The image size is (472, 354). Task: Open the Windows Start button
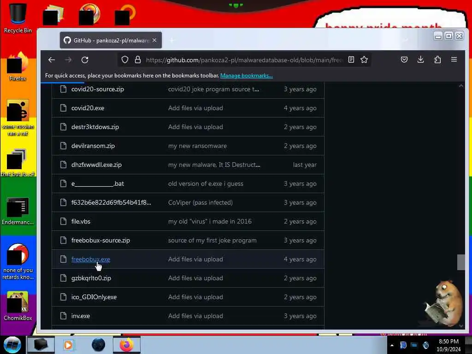coord(12,345)
